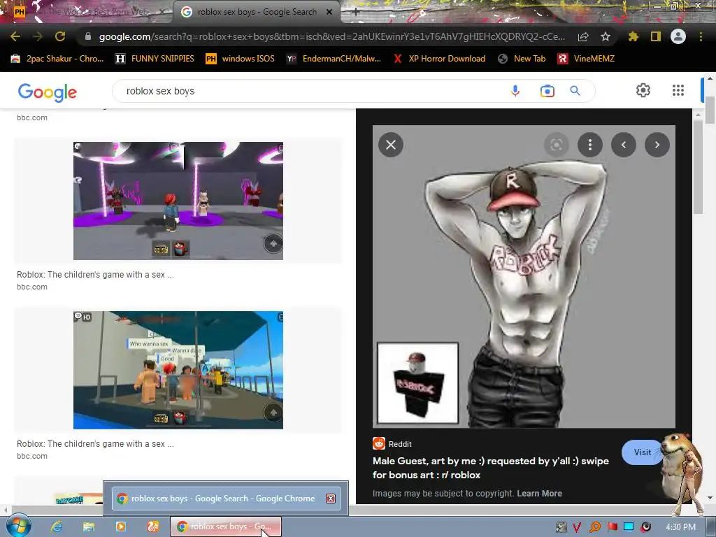Open the Chrome three-dot menu
716x537 pixels.
701,36
